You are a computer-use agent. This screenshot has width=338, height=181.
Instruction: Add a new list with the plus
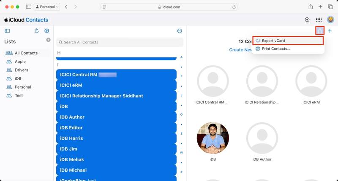coord(48,40)
